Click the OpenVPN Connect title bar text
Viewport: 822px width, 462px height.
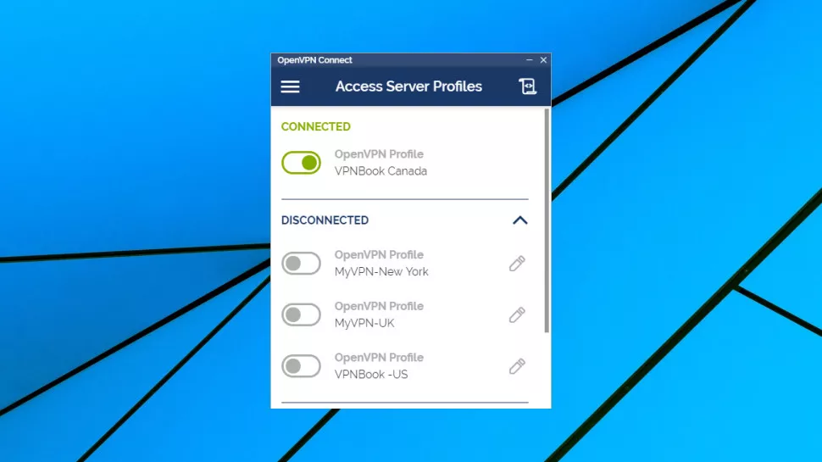point(314,60)
